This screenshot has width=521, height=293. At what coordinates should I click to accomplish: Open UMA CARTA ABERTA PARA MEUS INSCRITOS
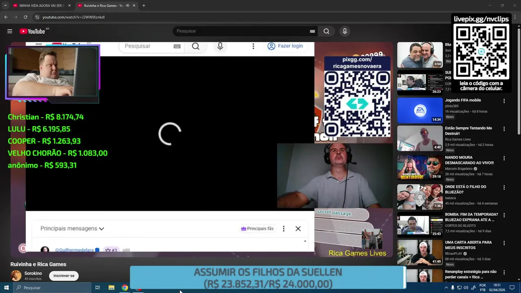(468, 245)
